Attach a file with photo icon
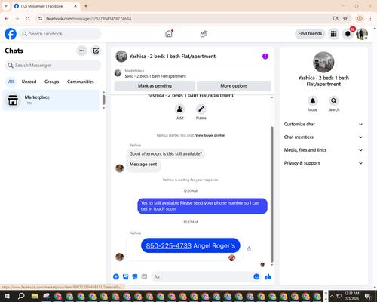This screenshot has width=377, height=302. point(125,277)
